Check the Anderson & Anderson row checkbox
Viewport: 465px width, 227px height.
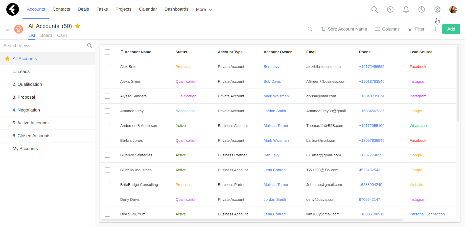tap(107, 126)
